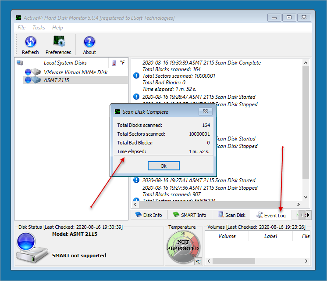
Task: Click the Local System Disks header
Action: (x=65, y=63)
